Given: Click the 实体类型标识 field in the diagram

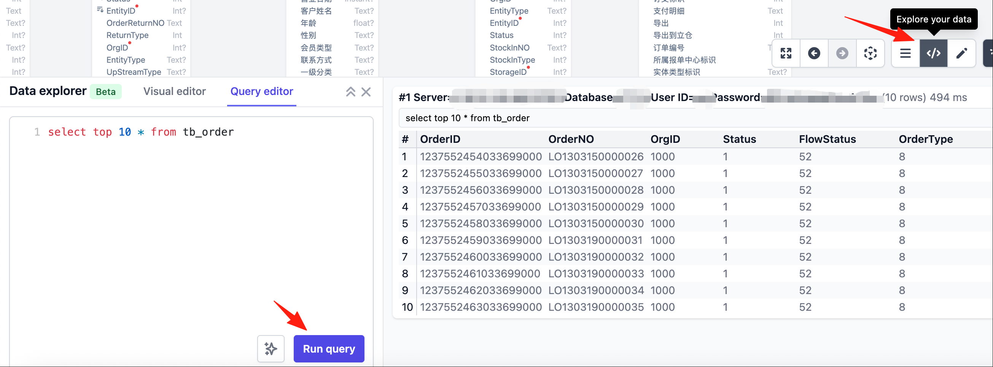Looking at the screenshot, I should click(676, 72).
